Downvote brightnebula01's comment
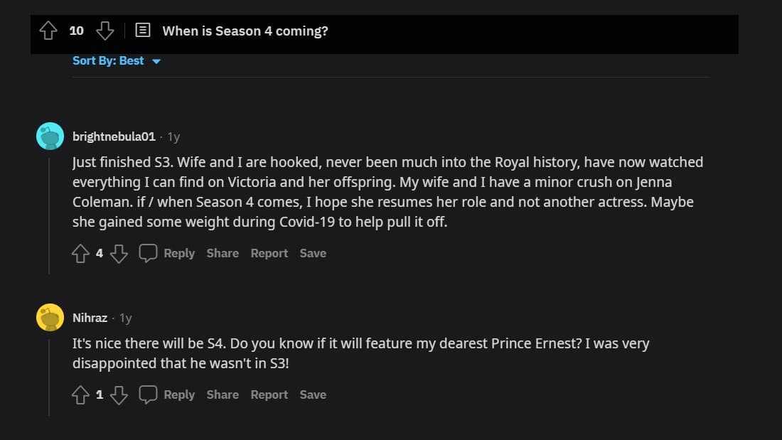The height and width of the screenshot is (440, 782). 119,253
